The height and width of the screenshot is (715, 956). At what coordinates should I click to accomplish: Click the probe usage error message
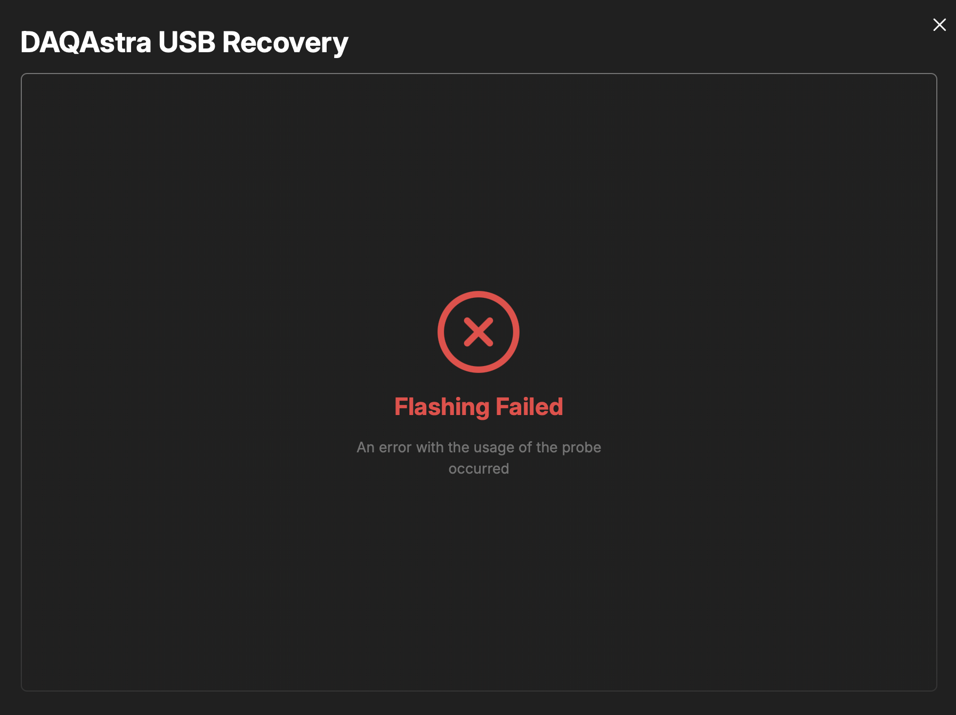479,458
